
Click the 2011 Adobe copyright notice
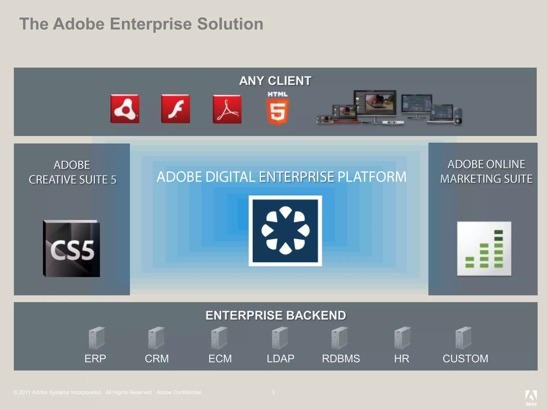[108, 392]
